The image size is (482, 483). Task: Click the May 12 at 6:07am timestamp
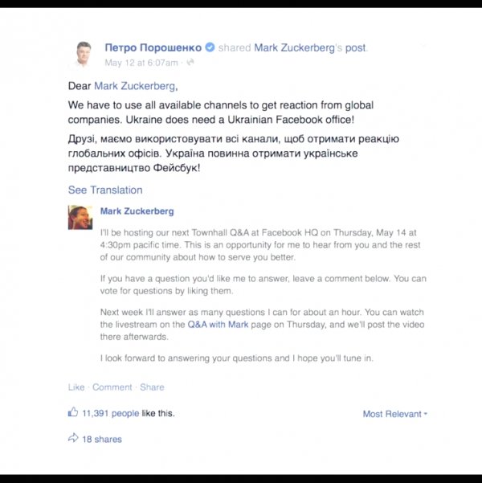pos(141,63)
